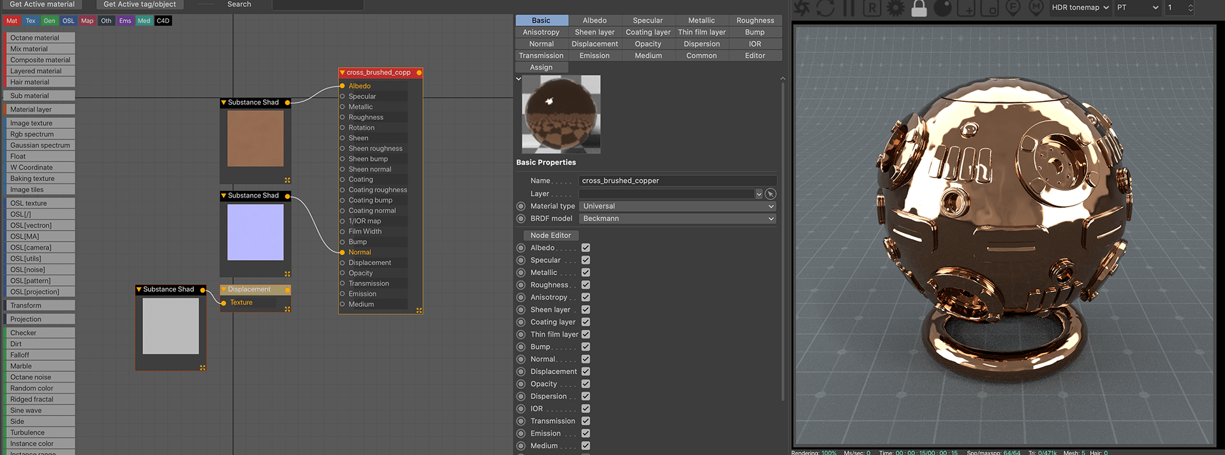Open the HDR tonemap dropdown
The width and height of the screenshot is (1225, 455).
pyautogui.click(x=1080, y=8)
